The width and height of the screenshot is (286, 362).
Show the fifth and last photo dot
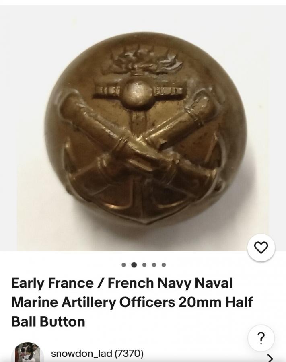pos(164,265)
